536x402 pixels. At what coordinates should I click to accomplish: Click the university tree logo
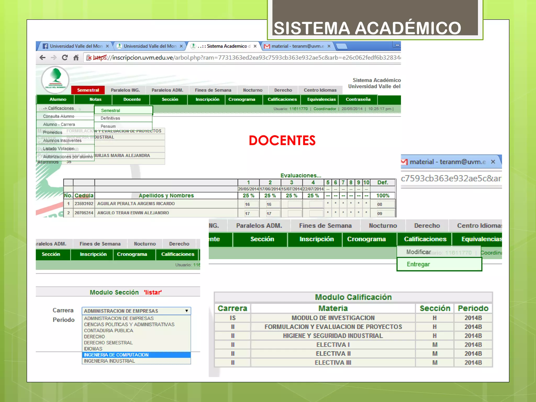tap(55, 80)
